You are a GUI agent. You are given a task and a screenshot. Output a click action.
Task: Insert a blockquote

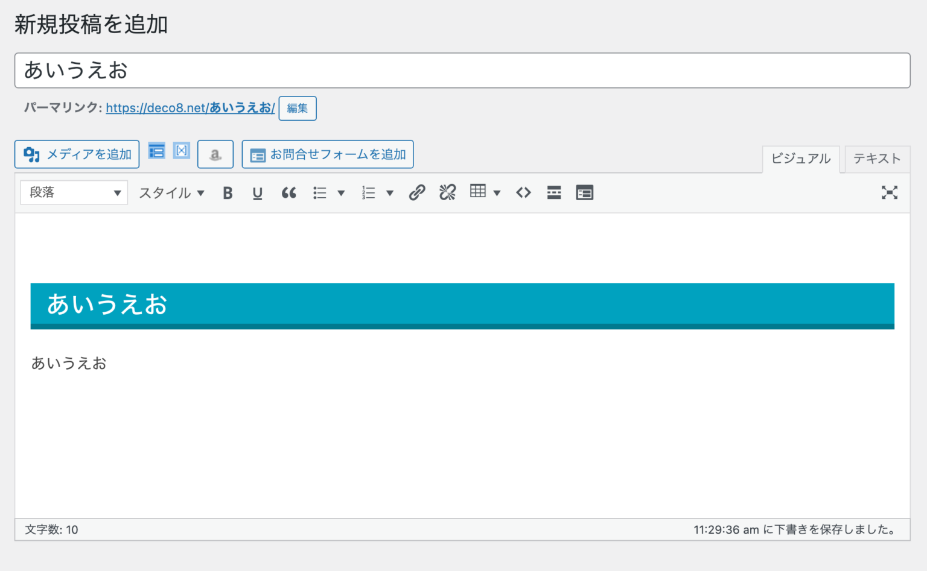pos(288,192)
